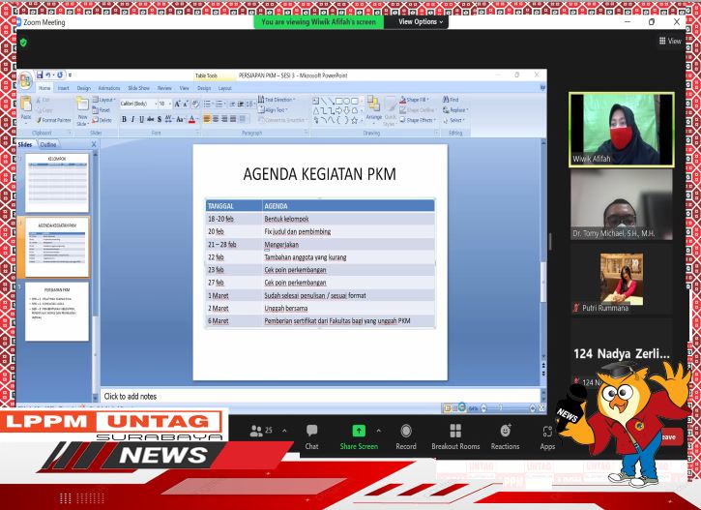Viewport: 701px width, 510px height.
Task: Toggle Align Text Left
Action: [207, 119]
